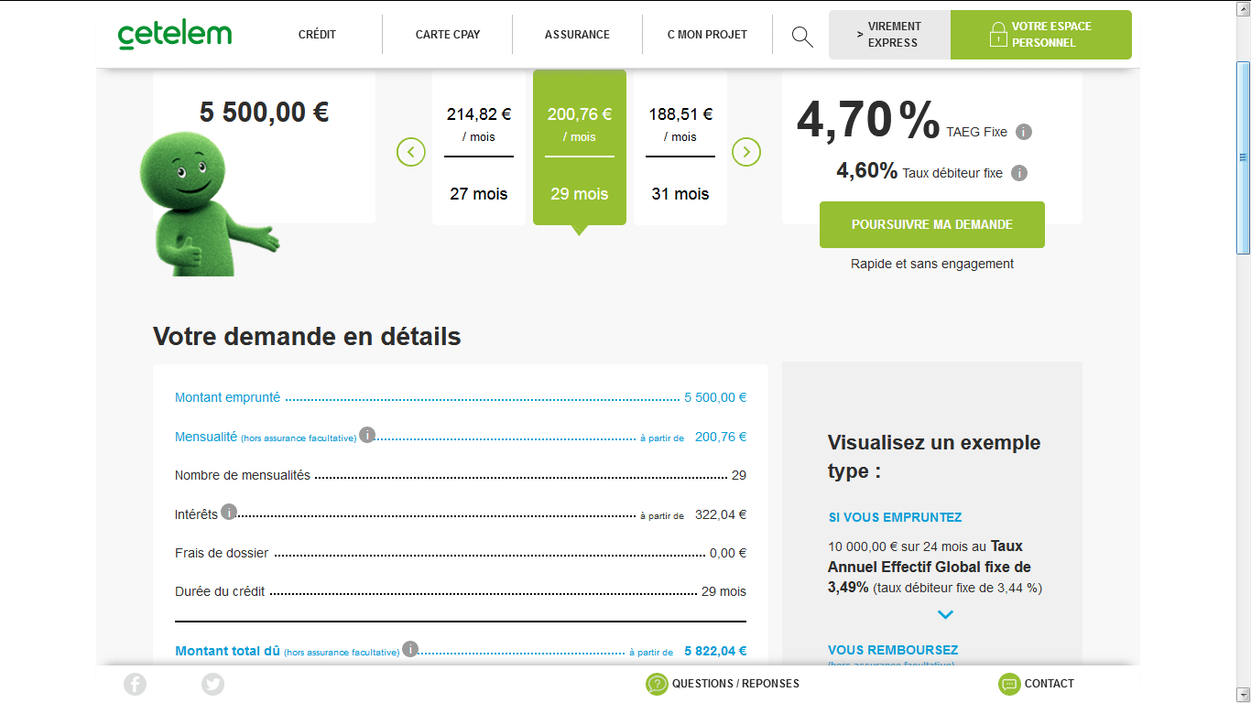The width and height of the screenshot is (1251, 703).
Task: Click the Frais de dossier label
Action: (x=222, y=553)
